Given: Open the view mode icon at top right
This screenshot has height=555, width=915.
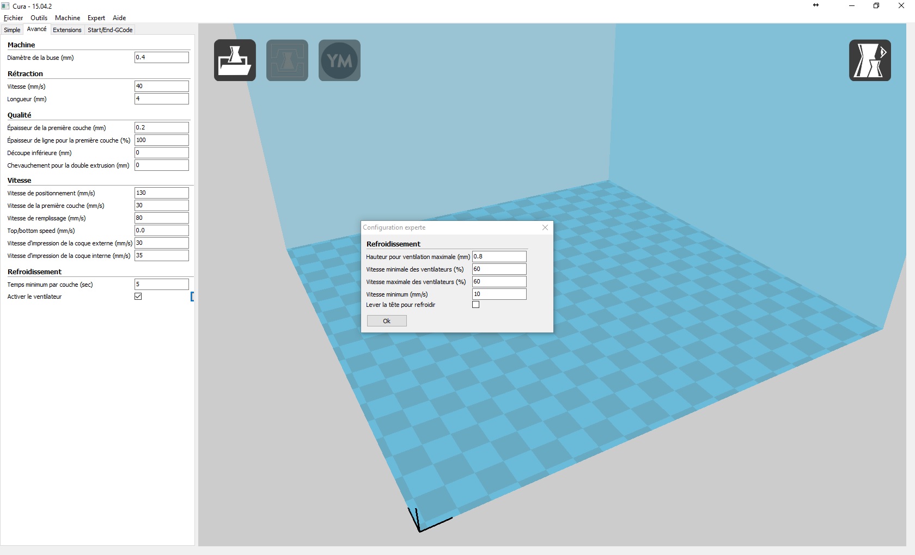Looking at the screenshot, I should tap(869, 60).
